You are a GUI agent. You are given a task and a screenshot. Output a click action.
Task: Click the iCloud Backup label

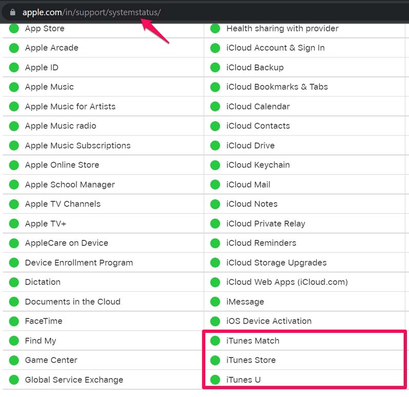255,67
